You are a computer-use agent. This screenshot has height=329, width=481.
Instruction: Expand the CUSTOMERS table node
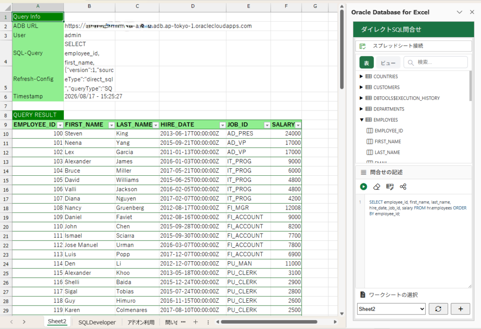pos(361,87)
